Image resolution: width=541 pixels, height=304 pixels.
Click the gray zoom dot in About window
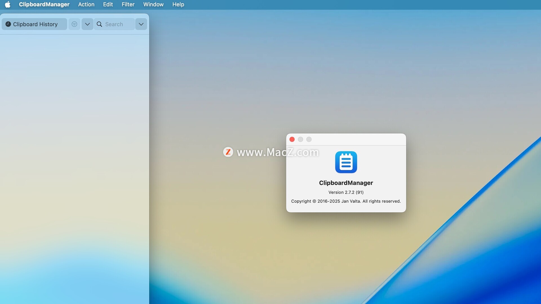(309, 139)
